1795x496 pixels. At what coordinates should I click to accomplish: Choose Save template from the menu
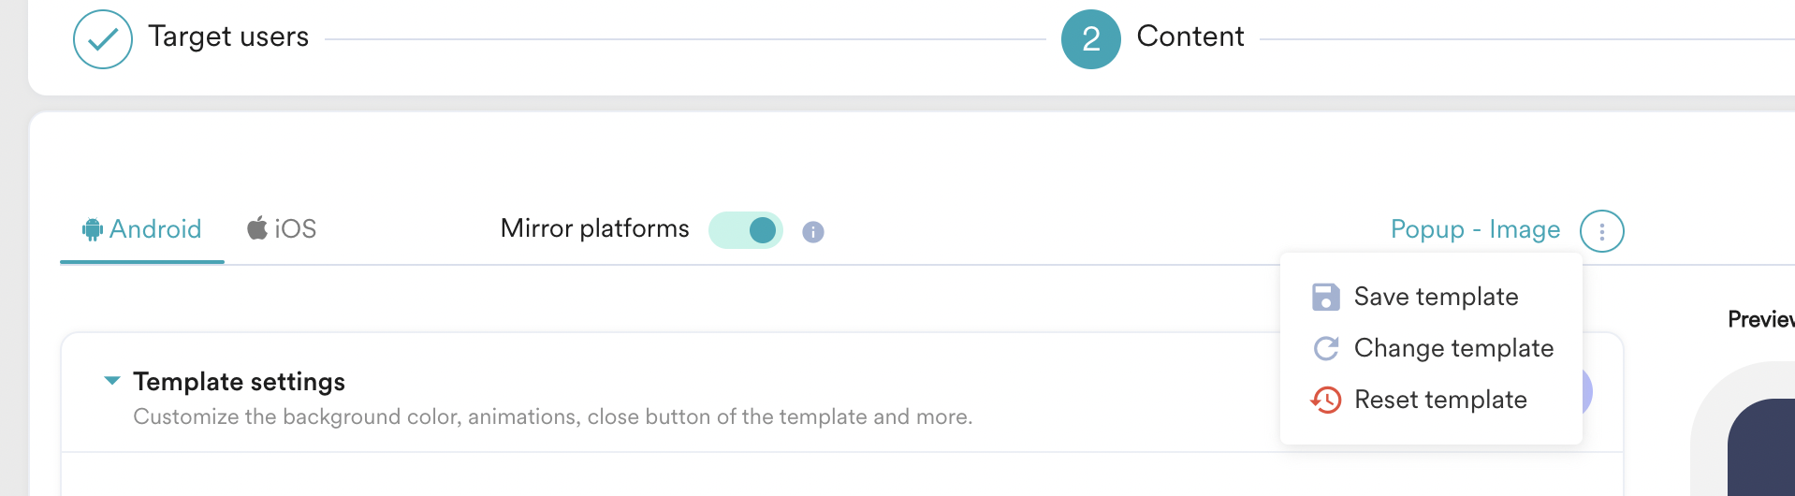click(1436, 298)
